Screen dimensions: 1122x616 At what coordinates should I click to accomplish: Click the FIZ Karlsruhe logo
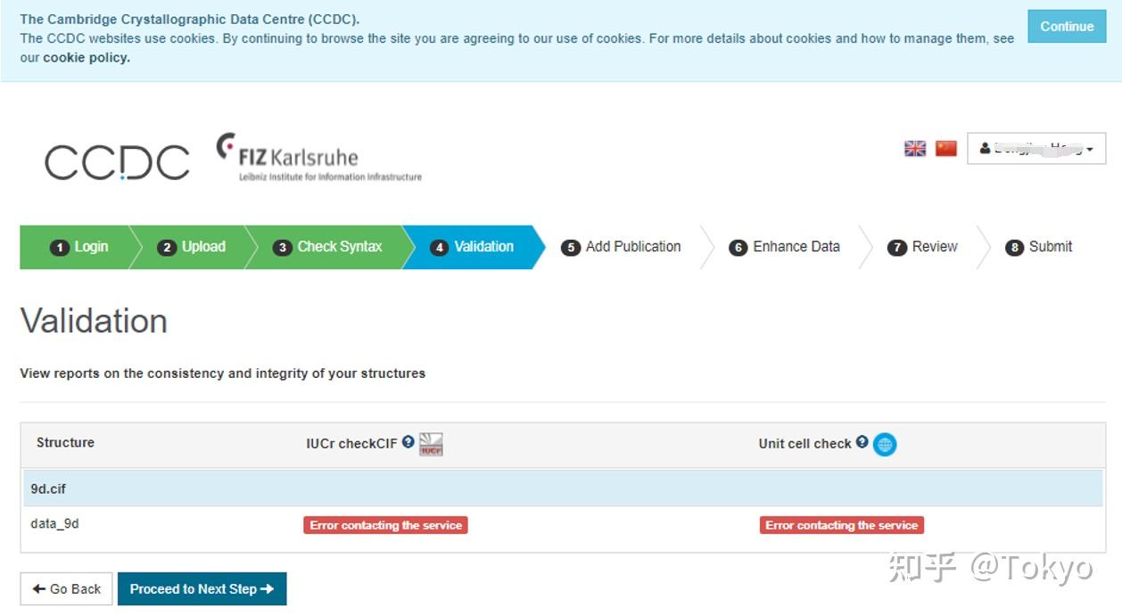318,159
